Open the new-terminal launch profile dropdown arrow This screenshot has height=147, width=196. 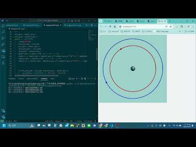[79, 79]
